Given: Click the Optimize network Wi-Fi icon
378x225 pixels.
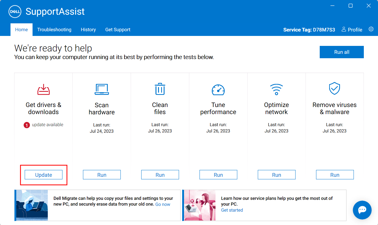Looking at the screenshot, I should click(276, 89).
